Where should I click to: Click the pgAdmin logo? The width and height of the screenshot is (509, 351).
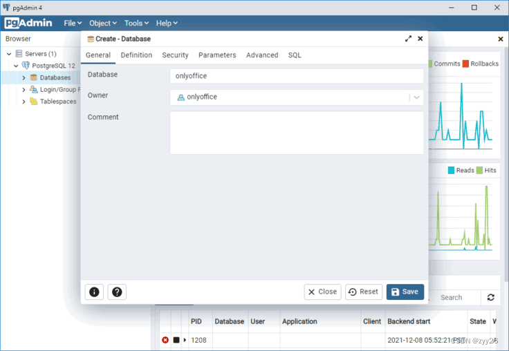tap(28, 23)
